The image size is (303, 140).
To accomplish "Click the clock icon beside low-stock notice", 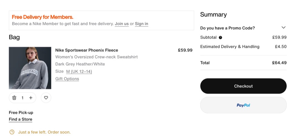I will coord(12,132).
